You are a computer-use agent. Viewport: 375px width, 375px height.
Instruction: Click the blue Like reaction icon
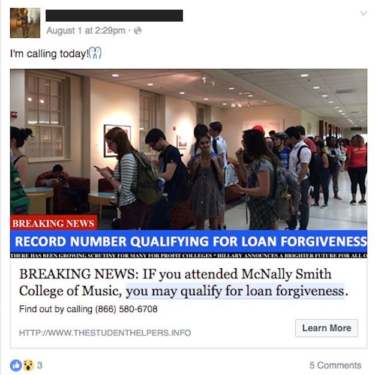tap(16, 365)
